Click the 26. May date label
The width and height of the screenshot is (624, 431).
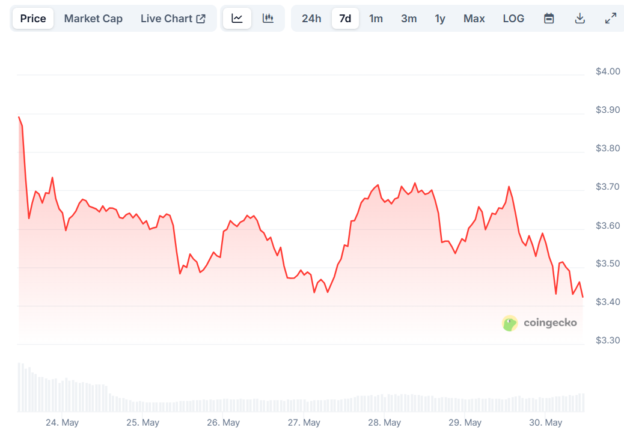coord(223,423)
